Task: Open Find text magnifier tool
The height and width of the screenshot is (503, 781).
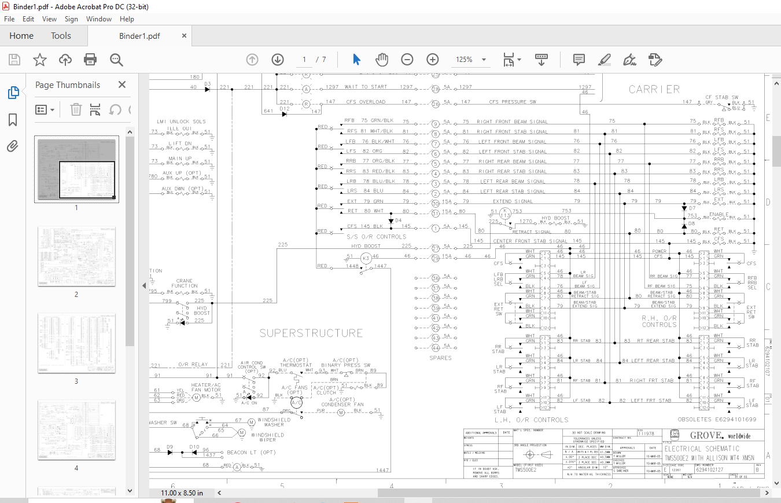Action: tap(116, 60)
